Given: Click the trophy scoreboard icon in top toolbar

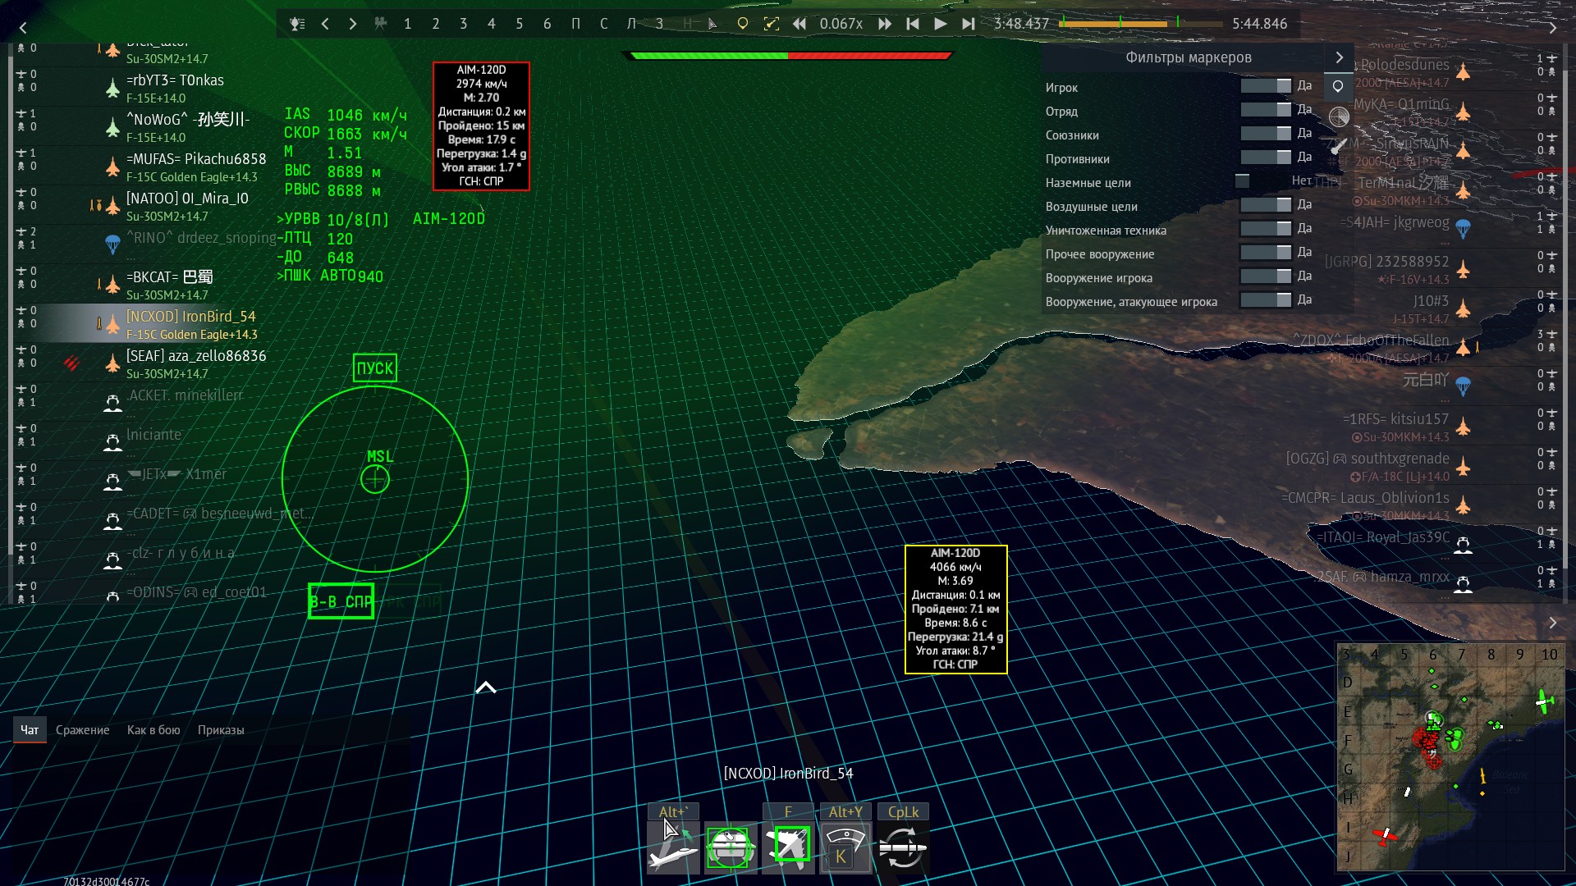Looking at the screenshot, I should 297,24.
